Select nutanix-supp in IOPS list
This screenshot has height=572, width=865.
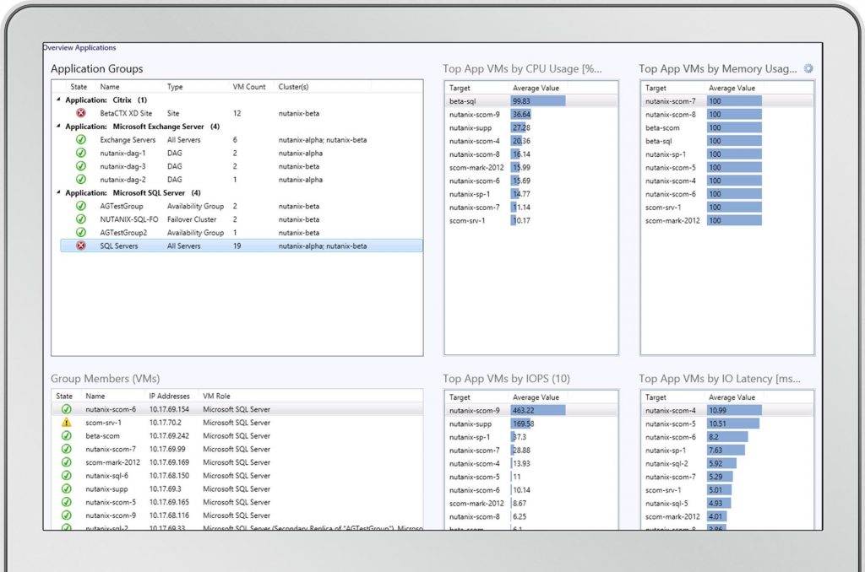pyautogui.click(x=470, y=424)
